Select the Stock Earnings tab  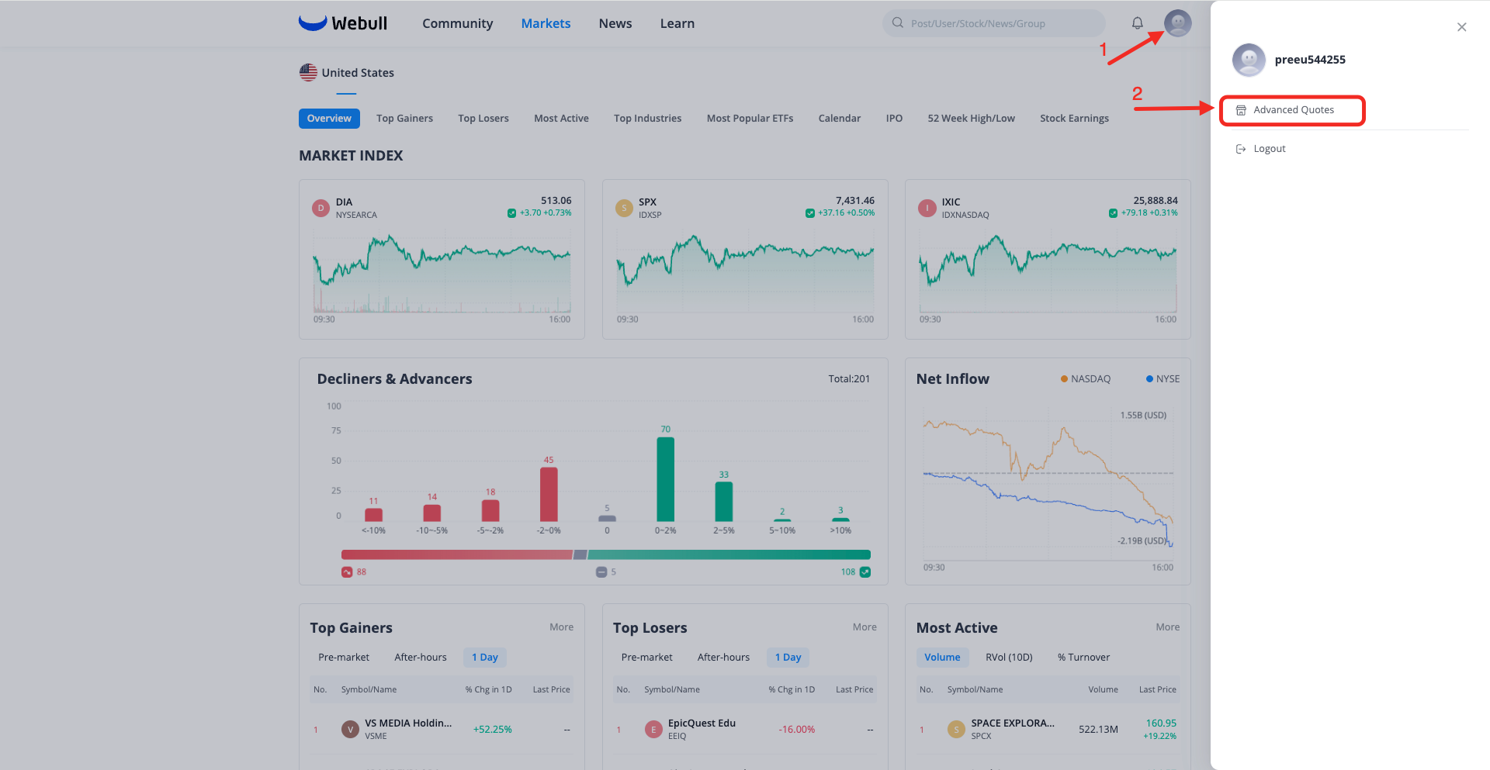pyautogui.click(x=1074, y=118)
